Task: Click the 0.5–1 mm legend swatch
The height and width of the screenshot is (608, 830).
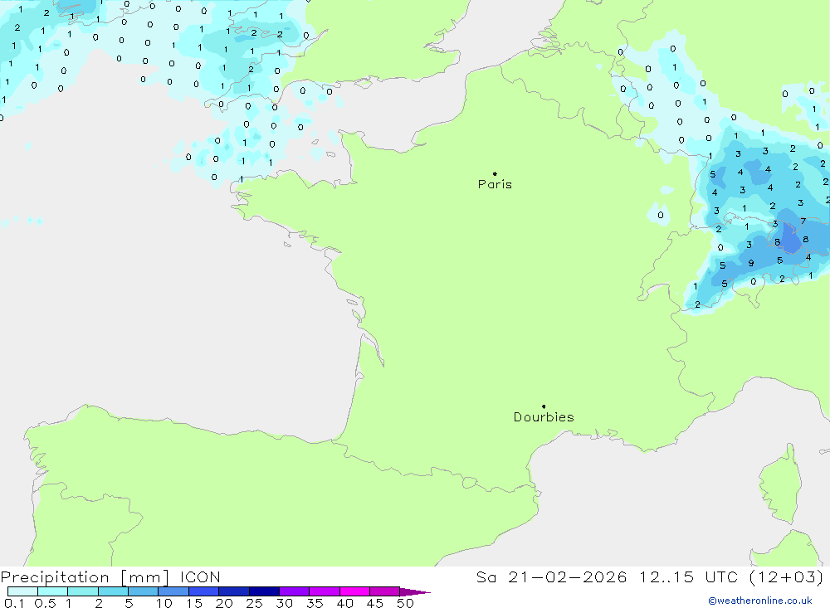Action: tap(53, 591)
